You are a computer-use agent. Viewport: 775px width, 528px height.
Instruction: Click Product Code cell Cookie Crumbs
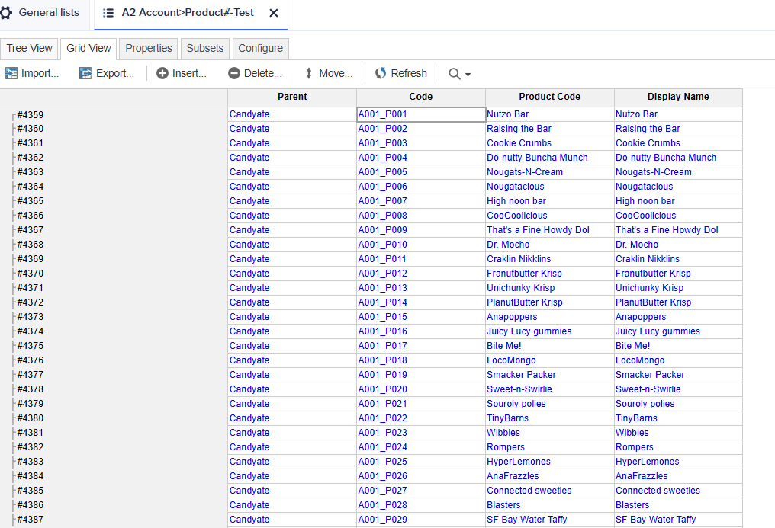coord(550,143)
